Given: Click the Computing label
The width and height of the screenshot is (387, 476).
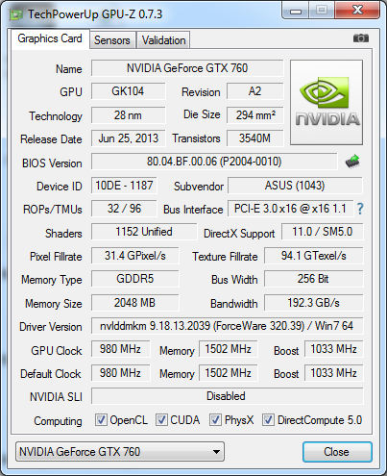Looking at the screenshot, I should pyautogui.click(x=58, y=421).
